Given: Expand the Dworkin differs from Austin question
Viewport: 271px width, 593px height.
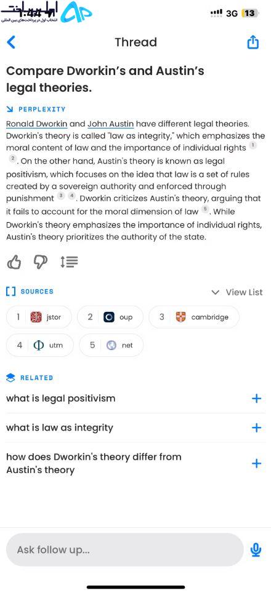Looking at the screenshot, I should pyautogui.click(x=256, y=463).
